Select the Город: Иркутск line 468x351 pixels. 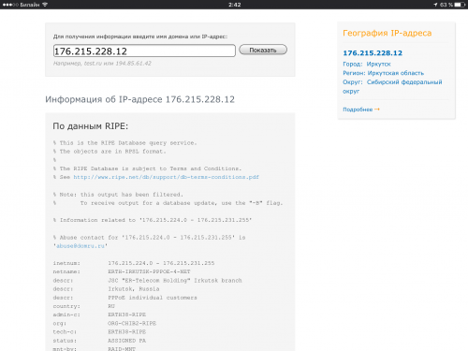[x=367, y=64]
